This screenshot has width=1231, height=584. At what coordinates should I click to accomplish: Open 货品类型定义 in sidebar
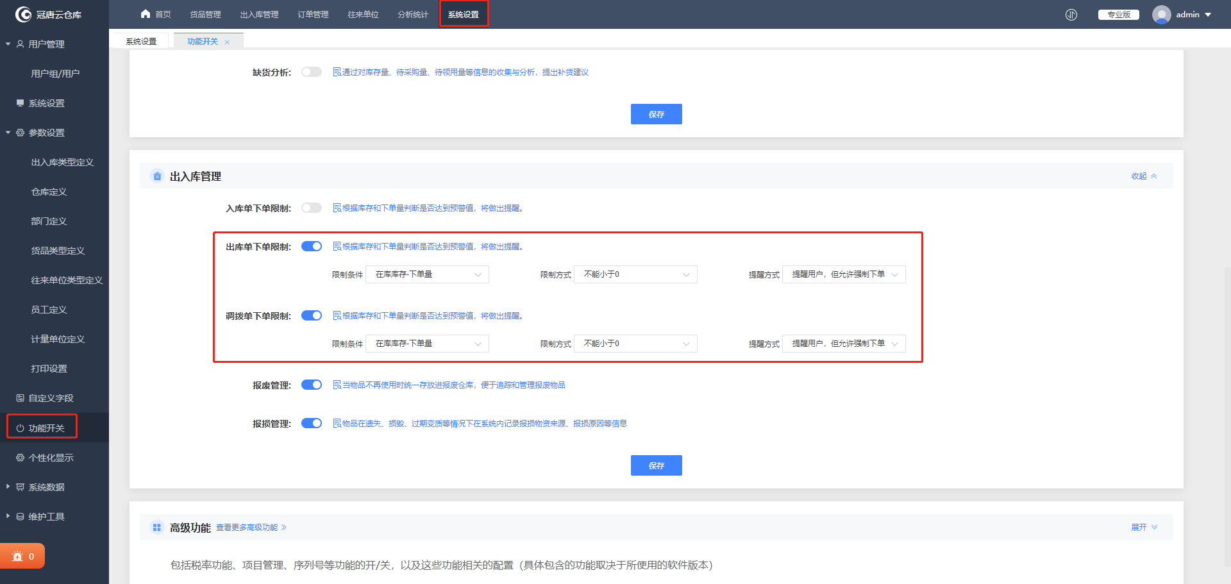(x=58, y=251)
